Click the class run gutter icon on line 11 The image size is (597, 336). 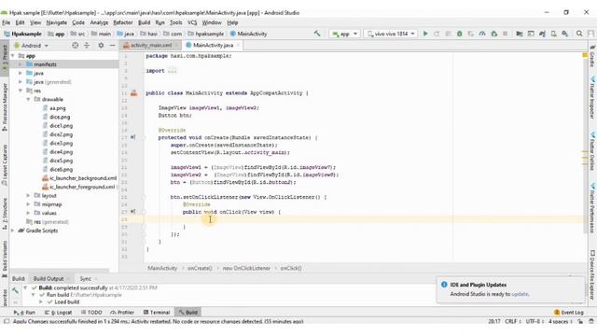pyautogui.click(x=133, y=93)
